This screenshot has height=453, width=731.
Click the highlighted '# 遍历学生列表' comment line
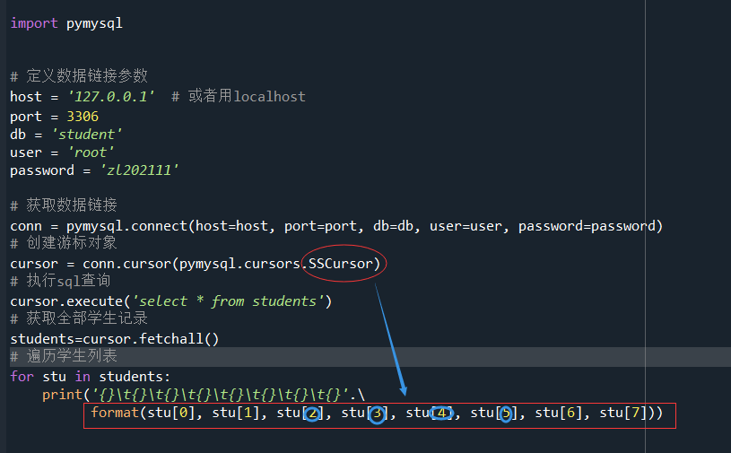coord(64,356)
